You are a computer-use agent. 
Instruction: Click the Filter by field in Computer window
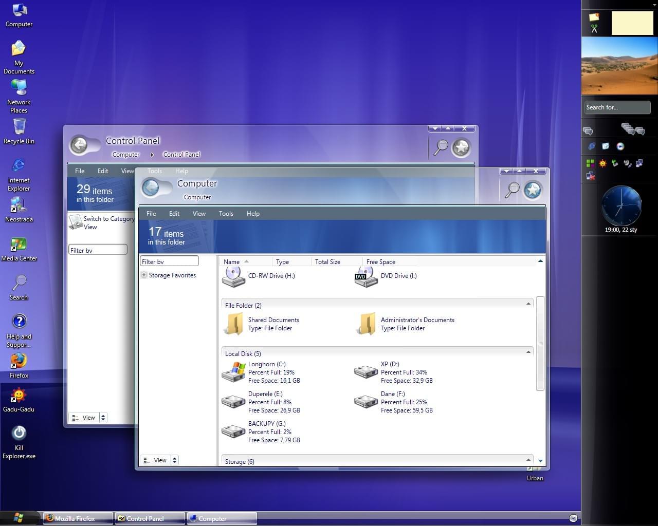(169, 261)
